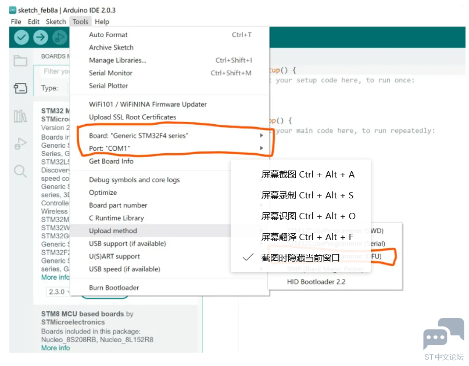The width and height of the screenshot is (469, 366).
Task: Open USB support (if available) submenu
Action: [x=151, y=244]
